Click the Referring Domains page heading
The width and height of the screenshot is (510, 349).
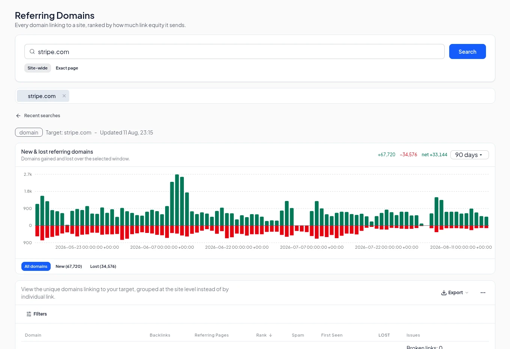click(x=55, y=16)
